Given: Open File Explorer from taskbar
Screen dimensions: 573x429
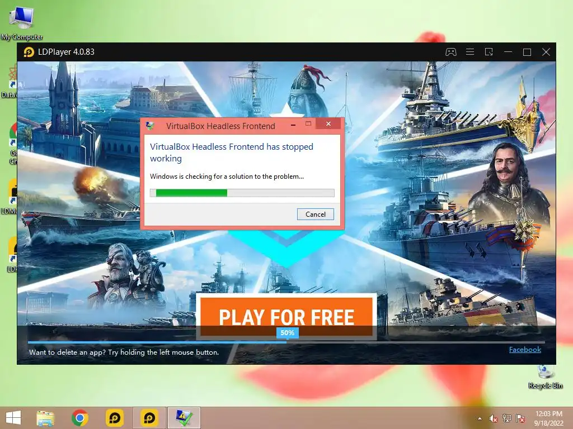Looking at the screenshot, I should pos(45,418).
